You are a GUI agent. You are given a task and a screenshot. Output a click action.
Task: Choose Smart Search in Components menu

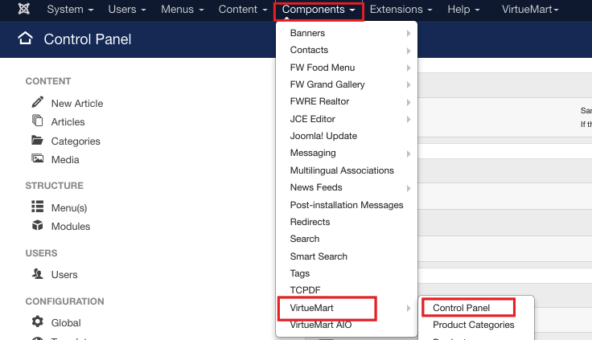pyautogui.click(x=319, y=256)
